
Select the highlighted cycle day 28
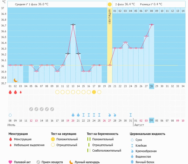tap(151, 86)
